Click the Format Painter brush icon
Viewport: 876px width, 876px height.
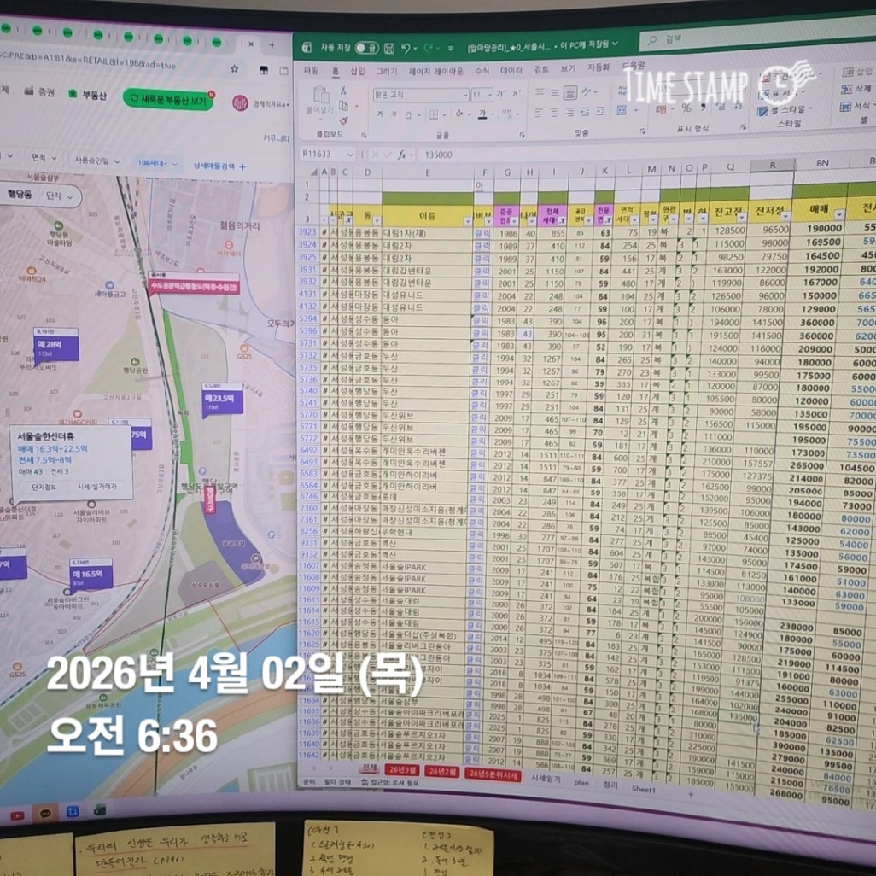tap(343, 120)
